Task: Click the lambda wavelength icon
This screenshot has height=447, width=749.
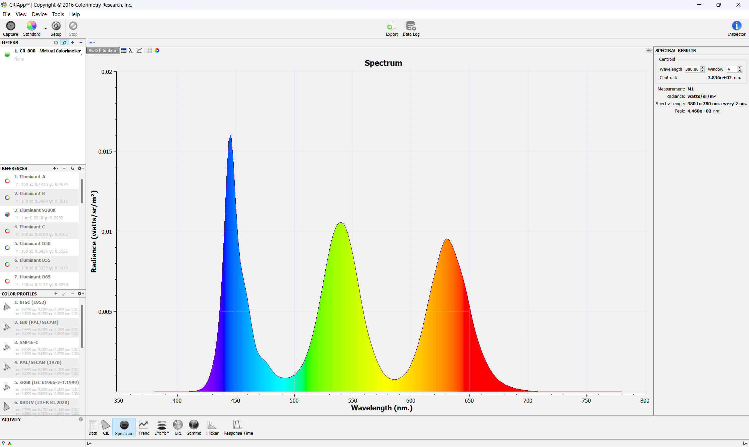Action: (x=131, y=50)
